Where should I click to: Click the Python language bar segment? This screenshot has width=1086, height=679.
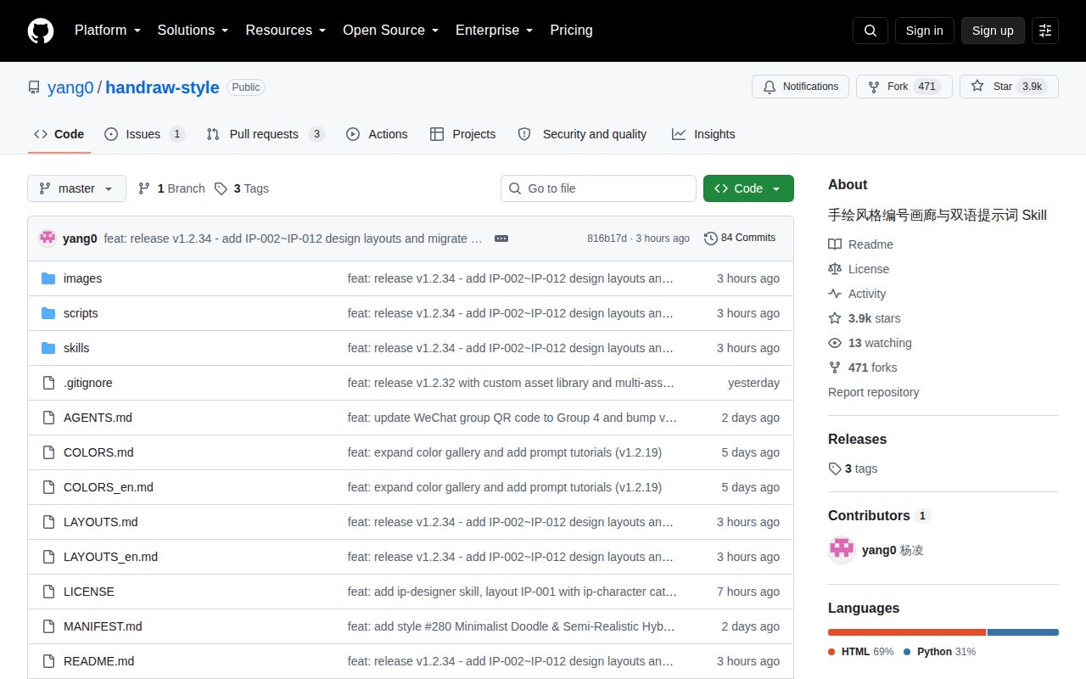click(x=1023, y=632)
